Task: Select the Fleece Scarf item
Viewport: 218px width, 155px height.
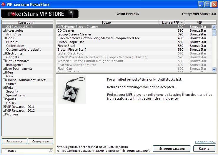Action: click(134, 46)
